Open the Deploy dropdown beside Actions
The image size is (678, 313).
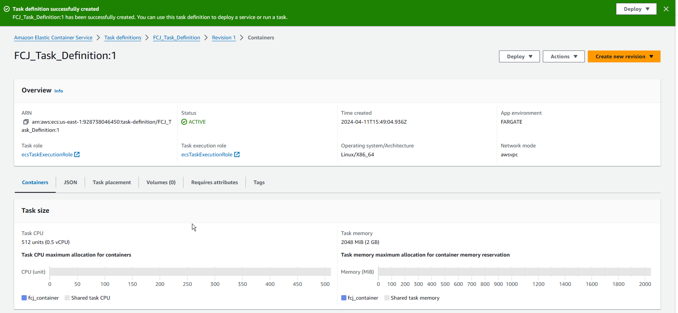tap(519, 56)
